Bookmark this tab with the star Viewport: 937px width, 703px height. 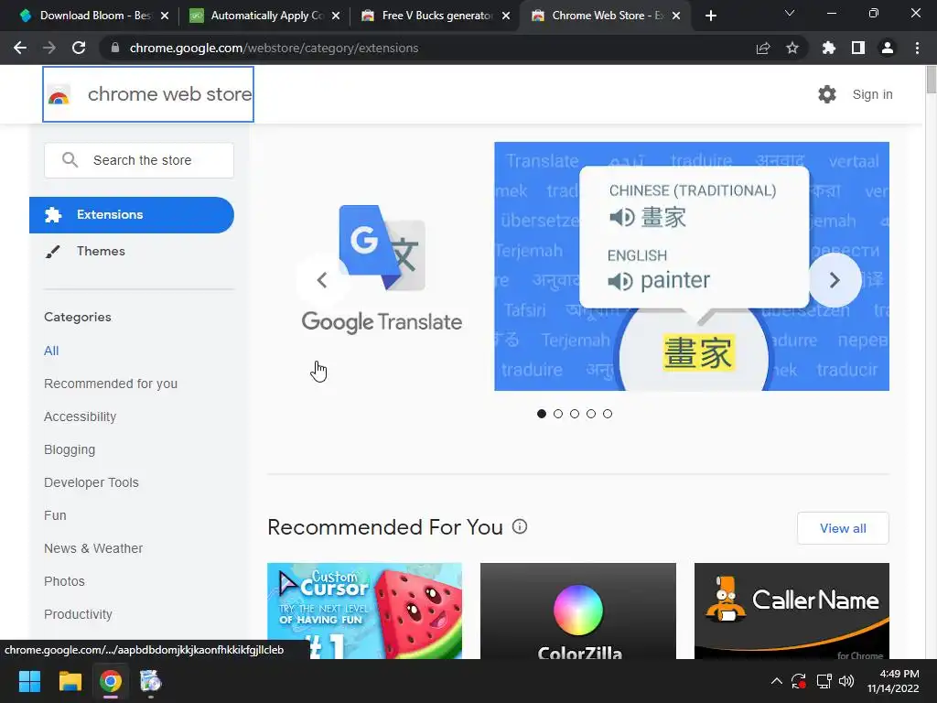(792, 48)
